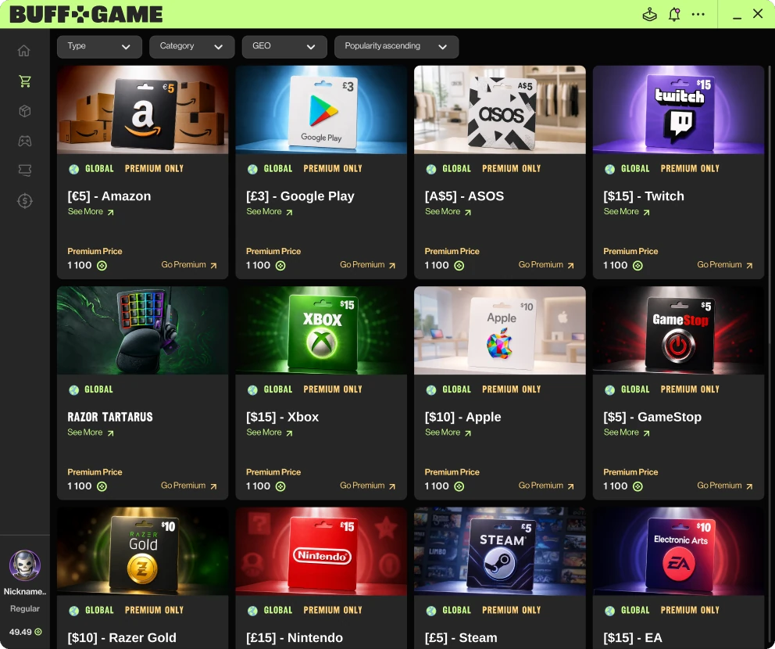The image size is (775, 649).
Task: Click the globe icon on the Amazon card
Action: (x=74, y=169)
